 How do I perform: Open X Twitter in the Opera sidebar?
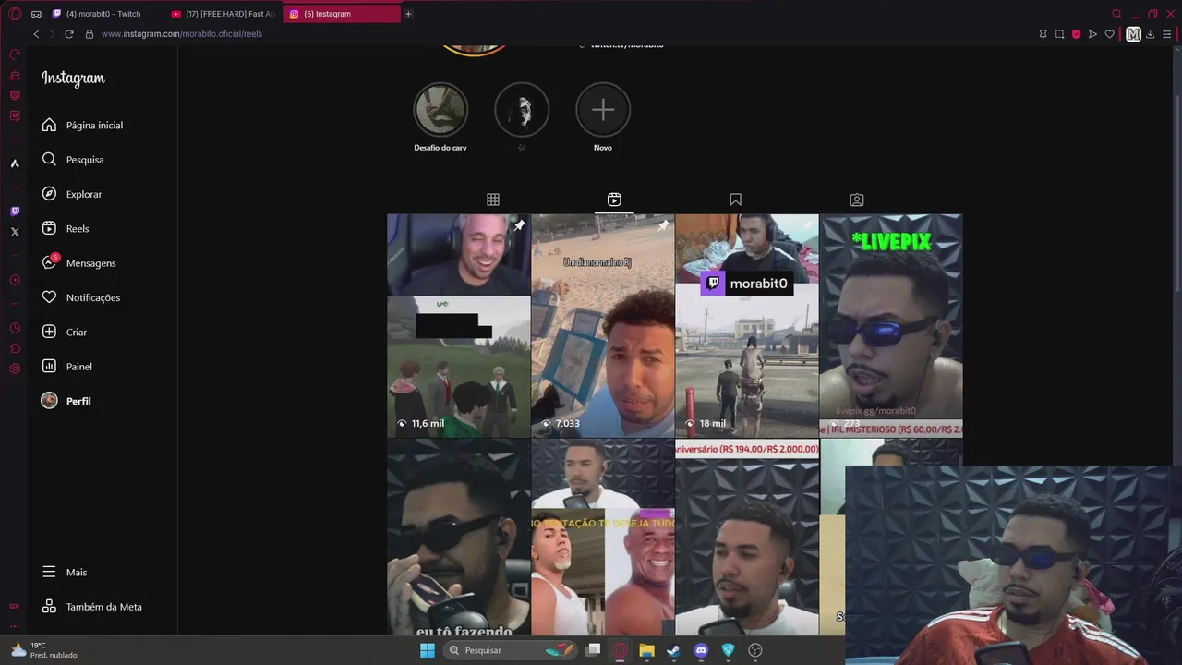(15, 232)
